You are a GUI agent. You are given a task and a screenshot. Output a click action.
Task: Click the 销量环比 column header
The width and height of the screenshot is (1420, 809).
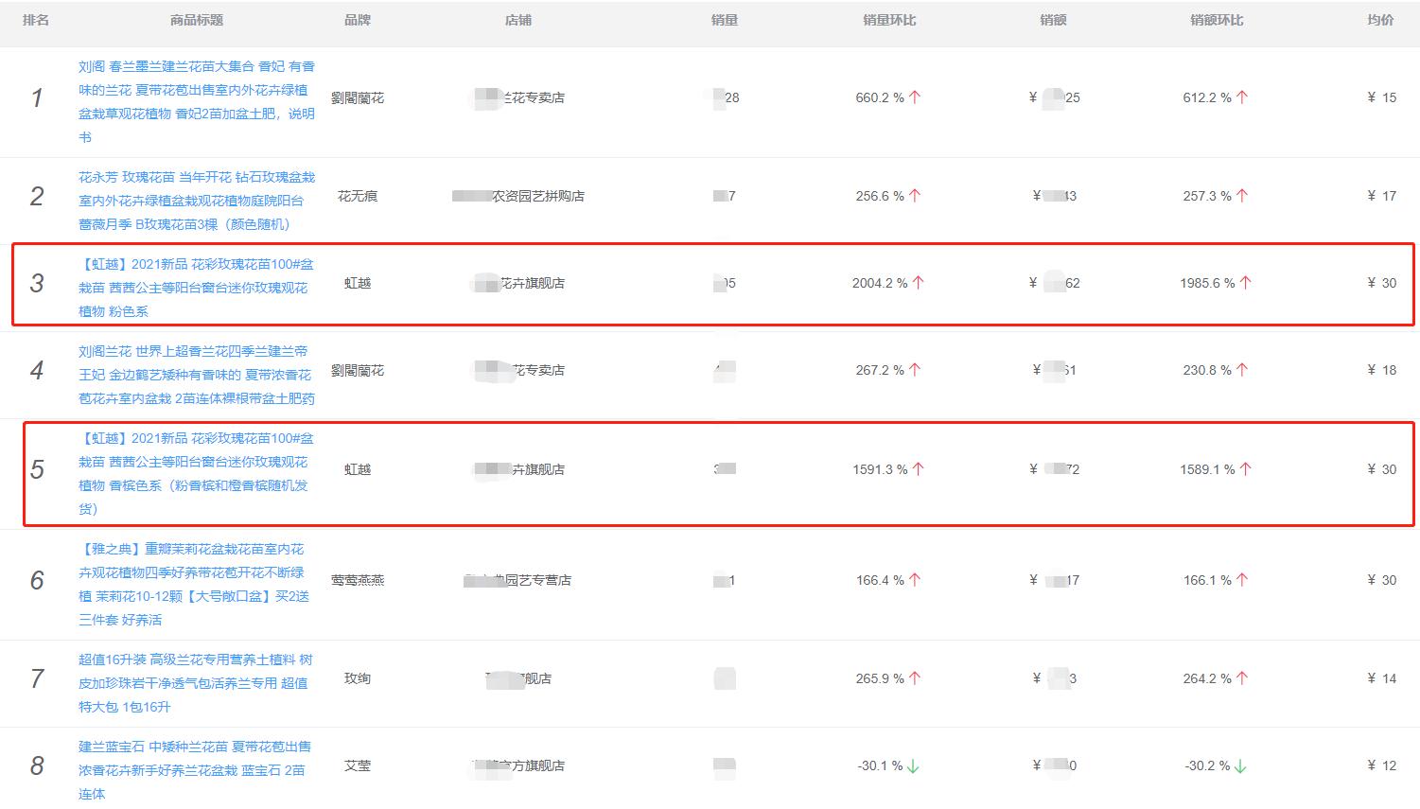click(889, 20)
